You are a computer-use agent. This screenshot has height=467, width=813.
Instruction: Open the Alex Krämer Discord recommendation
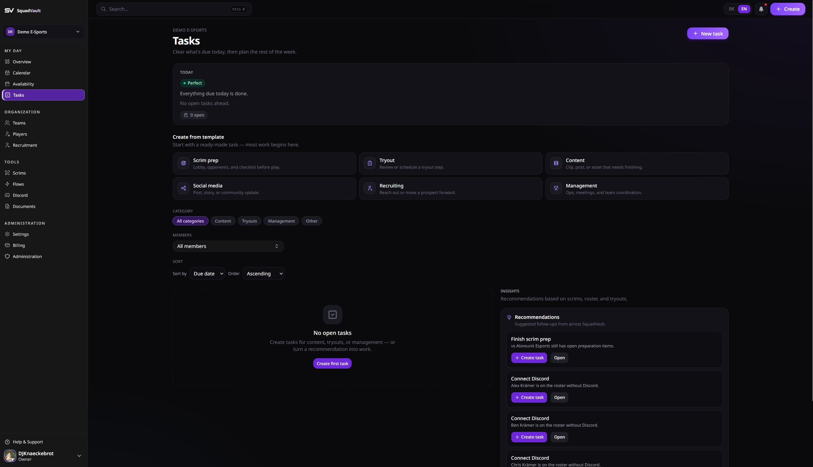[x=559, y=397]
